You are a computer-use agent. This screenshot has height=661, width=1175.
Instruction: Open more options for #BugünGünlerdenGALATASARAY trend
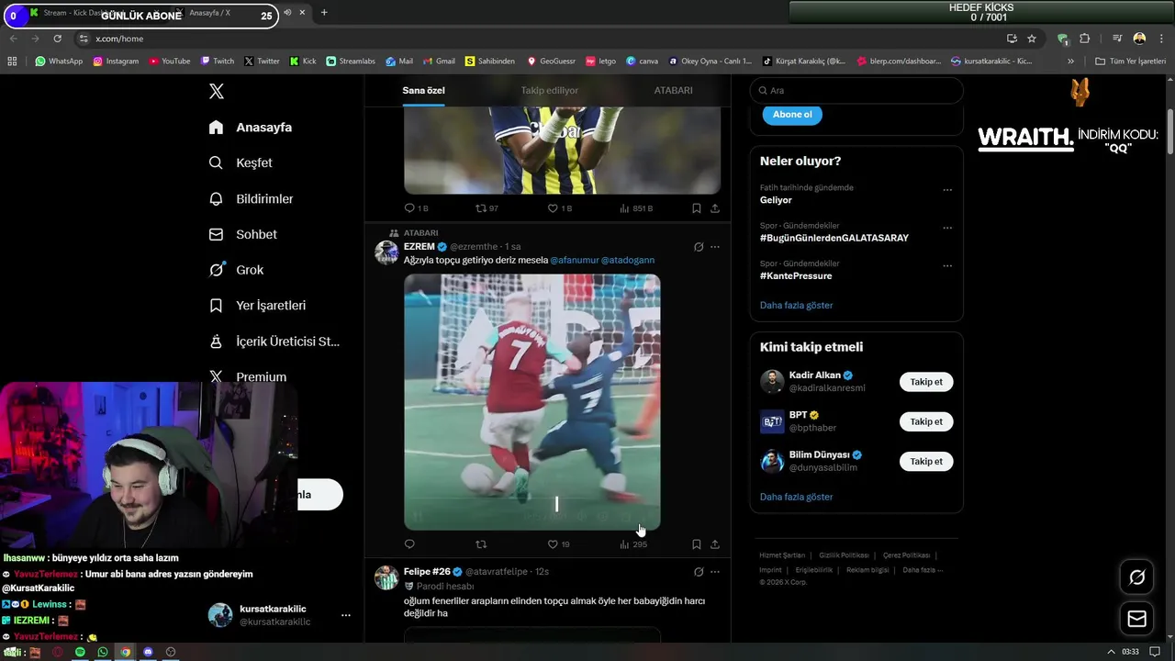click(947, 228)
